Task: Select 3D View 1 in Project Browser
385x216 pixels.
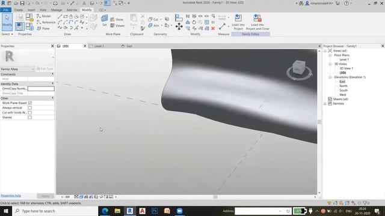Action: (x=346, y=68)
